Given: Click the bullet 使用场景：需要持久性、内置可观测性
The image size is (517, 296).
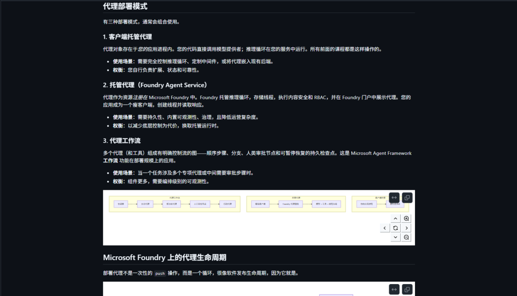Looking at the screenshot, I should pyautogui.click(x=186, y=117).
